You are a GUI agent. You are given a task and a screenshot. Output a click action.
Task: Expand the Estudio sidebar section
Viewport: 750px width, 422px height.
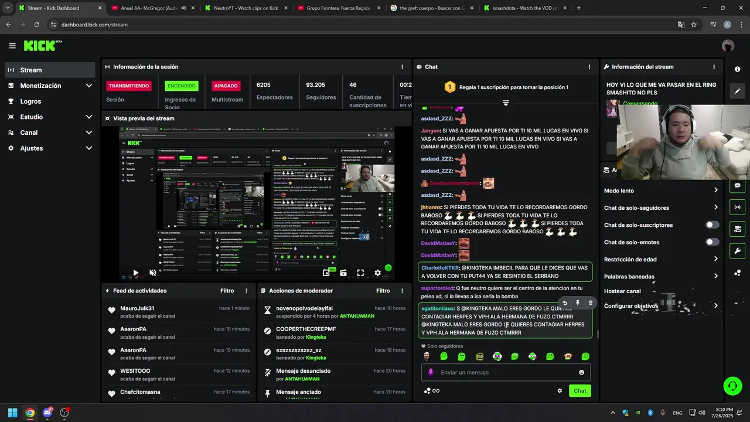[50, 117]
